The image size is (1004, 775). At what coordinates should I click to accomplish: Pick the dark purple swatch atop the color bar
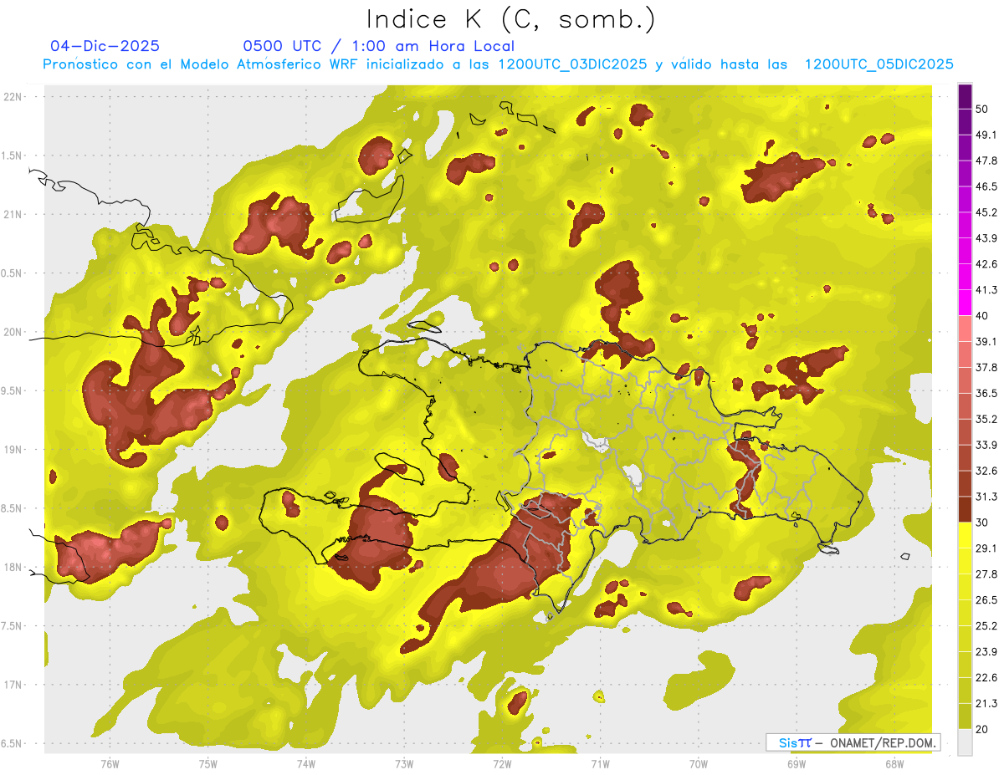[965, 96]
